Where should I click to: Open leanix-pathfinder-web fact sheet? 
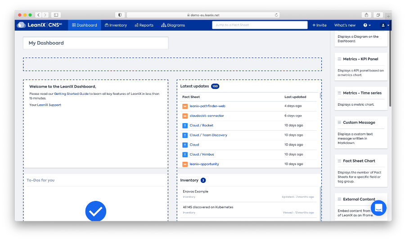[x=207, y=106]
